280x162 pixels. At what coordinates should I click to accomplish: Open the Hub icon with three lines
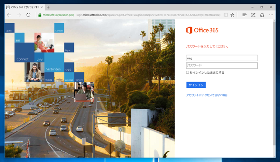click(x=244, y=15)
